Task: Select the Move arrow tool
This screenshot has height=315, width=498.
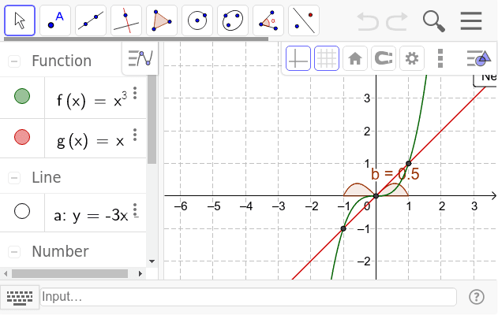Action: [20, 20]
